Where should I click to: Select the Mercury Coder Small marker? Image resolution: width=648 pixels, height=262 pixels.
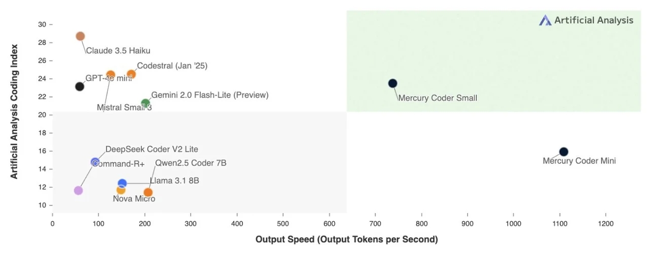[x=392, y=83]
